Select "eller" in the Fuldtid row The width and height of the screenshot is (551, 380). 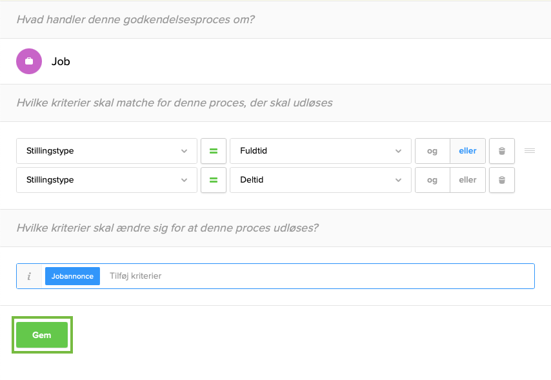point(467,151)
